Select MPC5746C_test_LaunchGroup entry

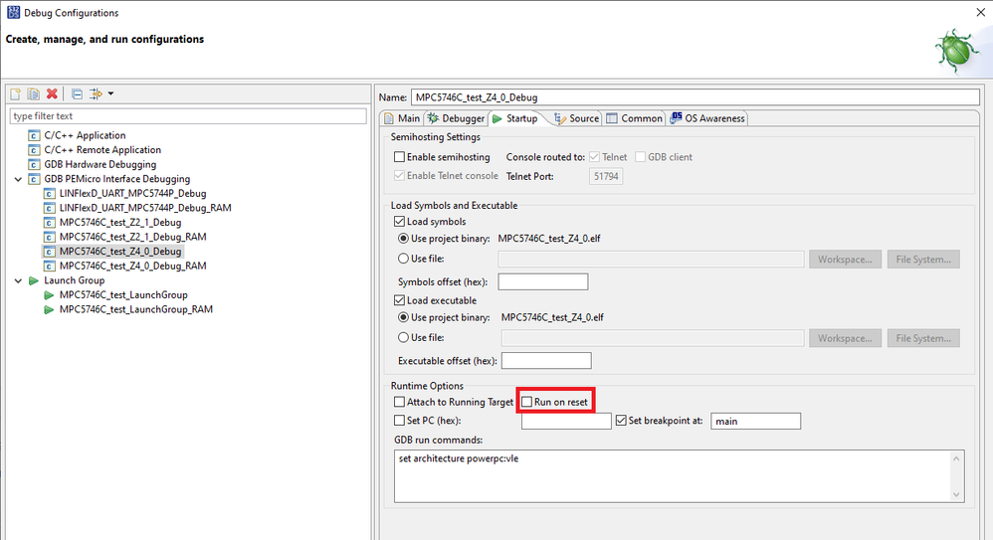(123, 295)
